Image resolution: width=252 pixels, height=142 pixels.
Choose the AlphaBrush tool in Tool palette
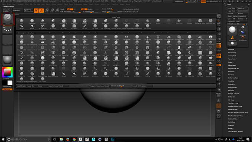(x=243, y=33)
